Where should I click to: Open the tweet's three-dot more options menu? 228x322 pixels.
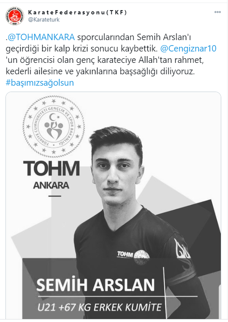point(217,12)
